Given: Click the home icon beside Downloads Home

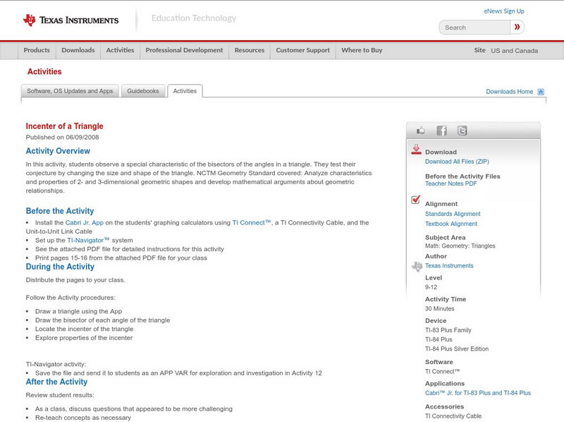Looking at the screenshot, I should (x=541, y=92).
